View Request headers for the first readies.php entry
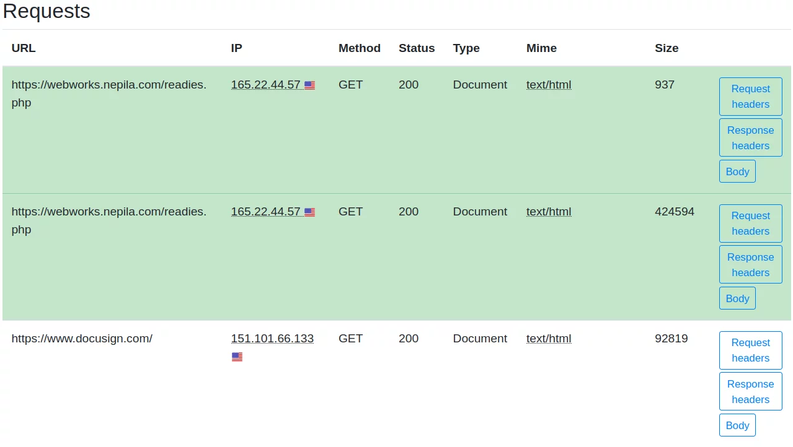Image resolution: width=793 pixels, height=447 pixels. (750, 97)
